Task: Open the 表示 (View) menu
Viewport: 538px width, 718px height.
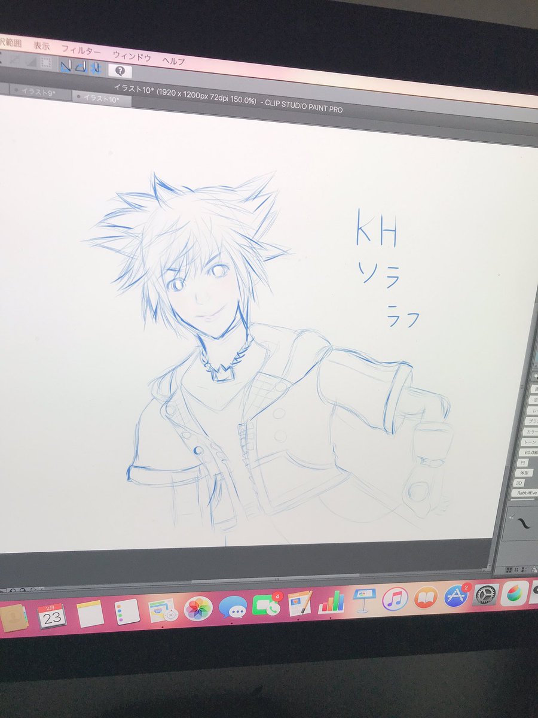Action: pos(42,45)
